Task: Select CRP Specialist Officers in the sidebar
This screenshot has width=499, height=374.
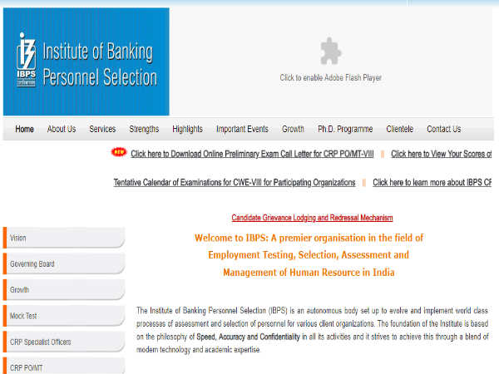Action: [64, 342]
